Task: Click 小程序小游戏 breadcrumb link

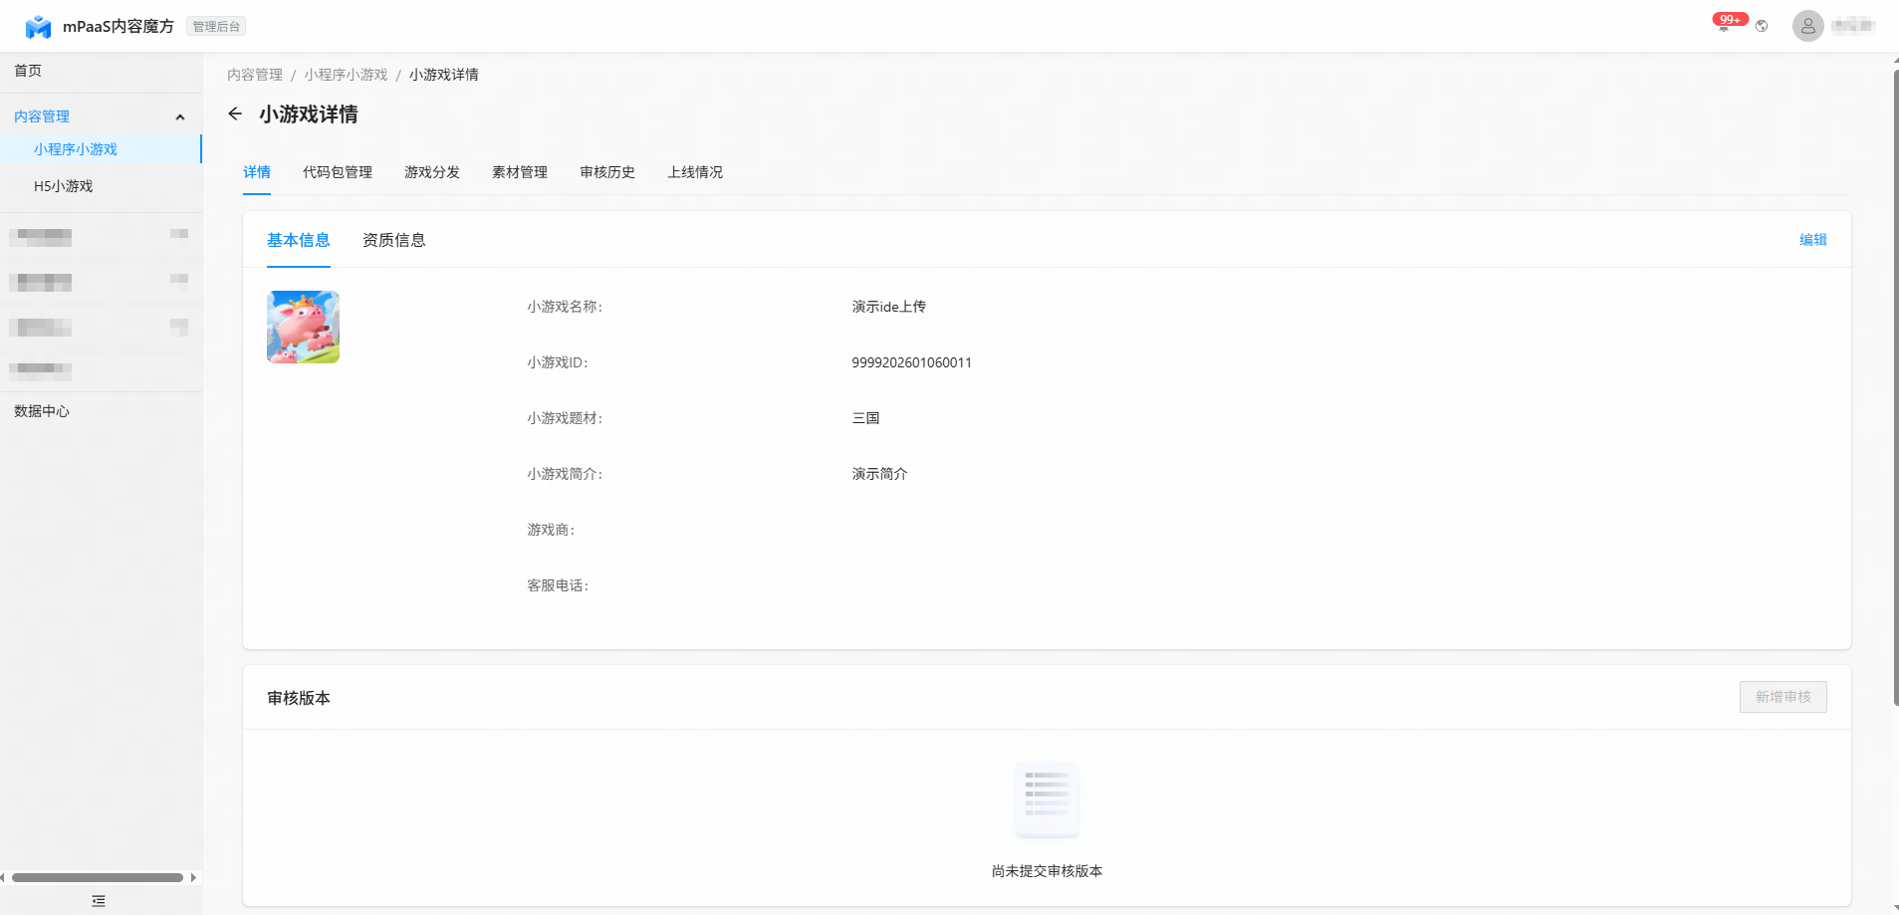Action: point(346,75)
